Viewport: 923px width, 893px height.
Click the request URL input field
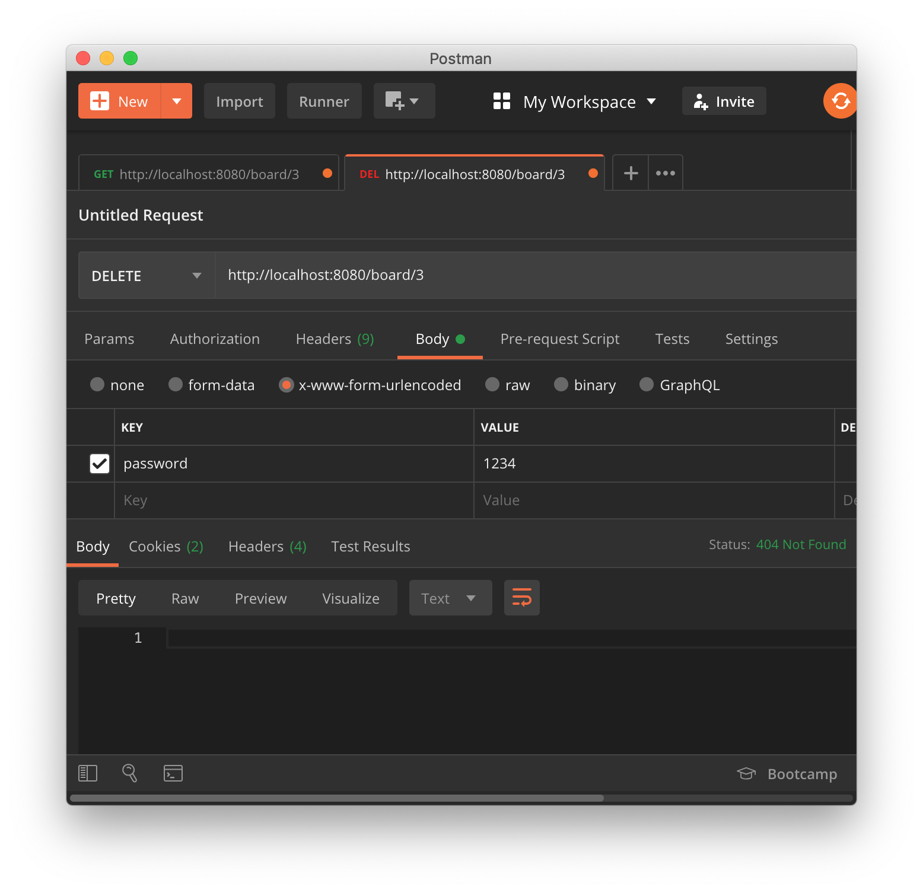[536, 275]
